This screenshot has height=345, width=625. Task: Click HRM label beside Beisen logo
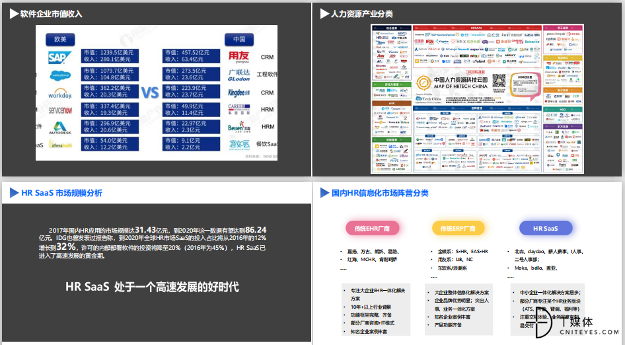(x=268, y=127)
